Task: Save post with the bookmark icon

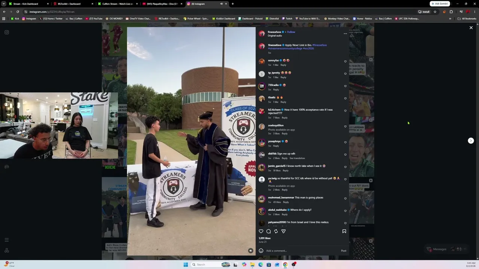Action: [344, 231]
